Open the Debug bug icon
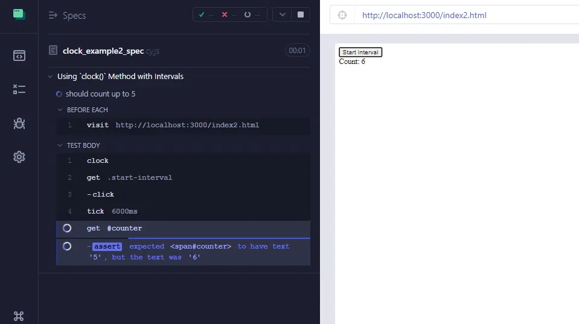Viewport: 579px width, 324px height. pos(19,123)
